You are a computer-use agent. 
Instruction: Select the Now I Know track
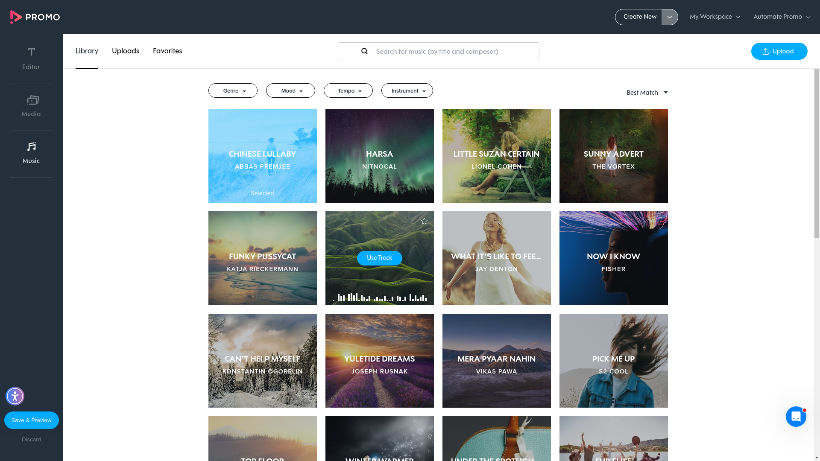pyautogui.click(x=614, y=258)
